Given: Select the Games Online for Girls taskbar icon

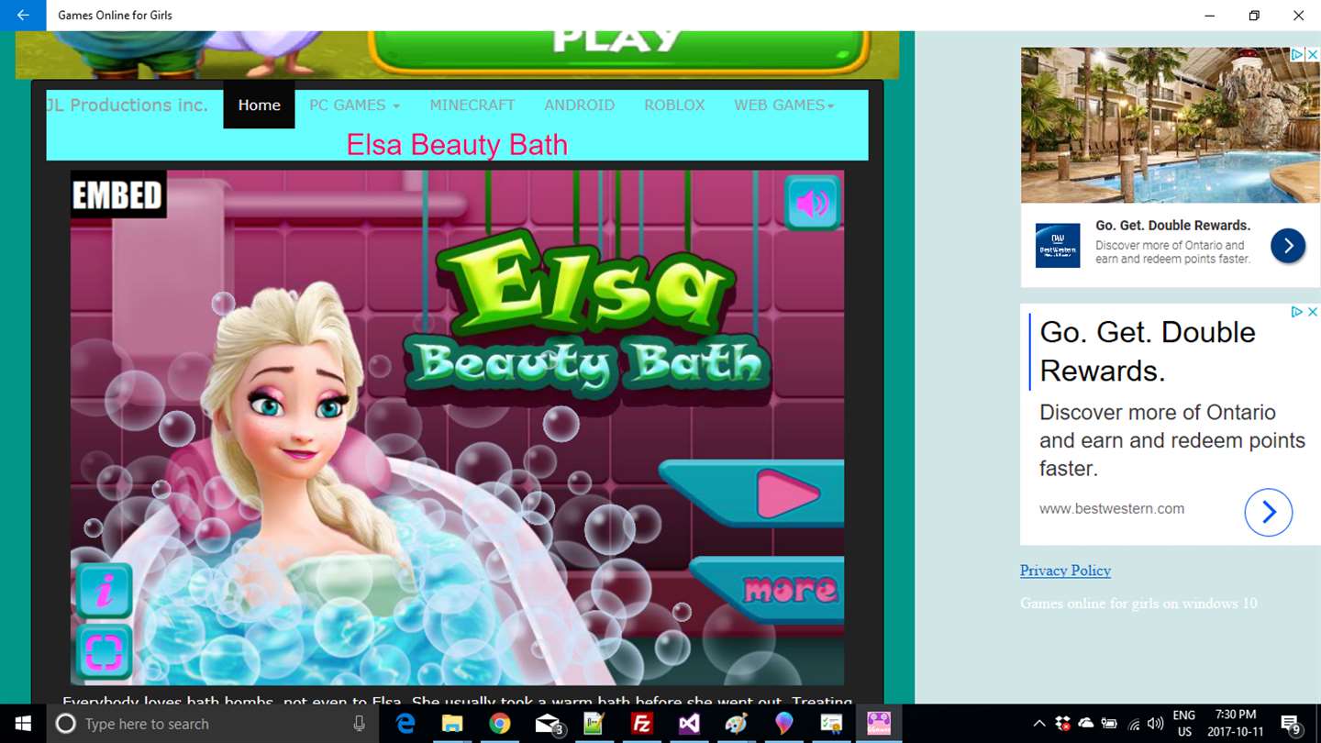Looking at the screenshot, I should pyautogui.click(x=879, y=724).
